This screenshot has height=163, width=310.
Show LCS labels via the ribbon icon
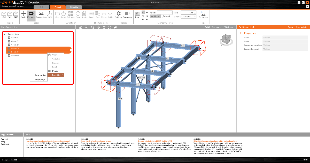(50, 14)
